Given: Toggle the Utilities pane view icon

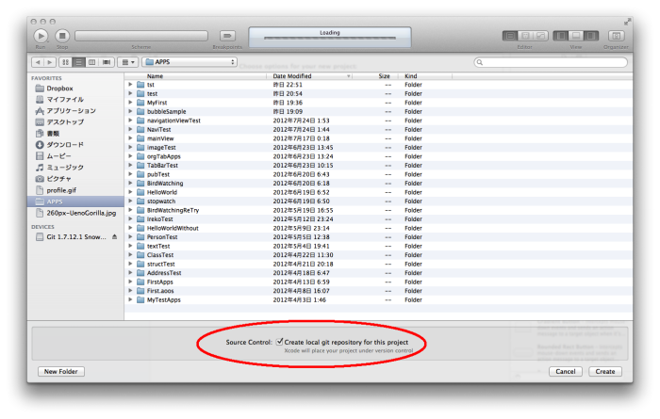Looking at the screenshot, I should [591, 36].
